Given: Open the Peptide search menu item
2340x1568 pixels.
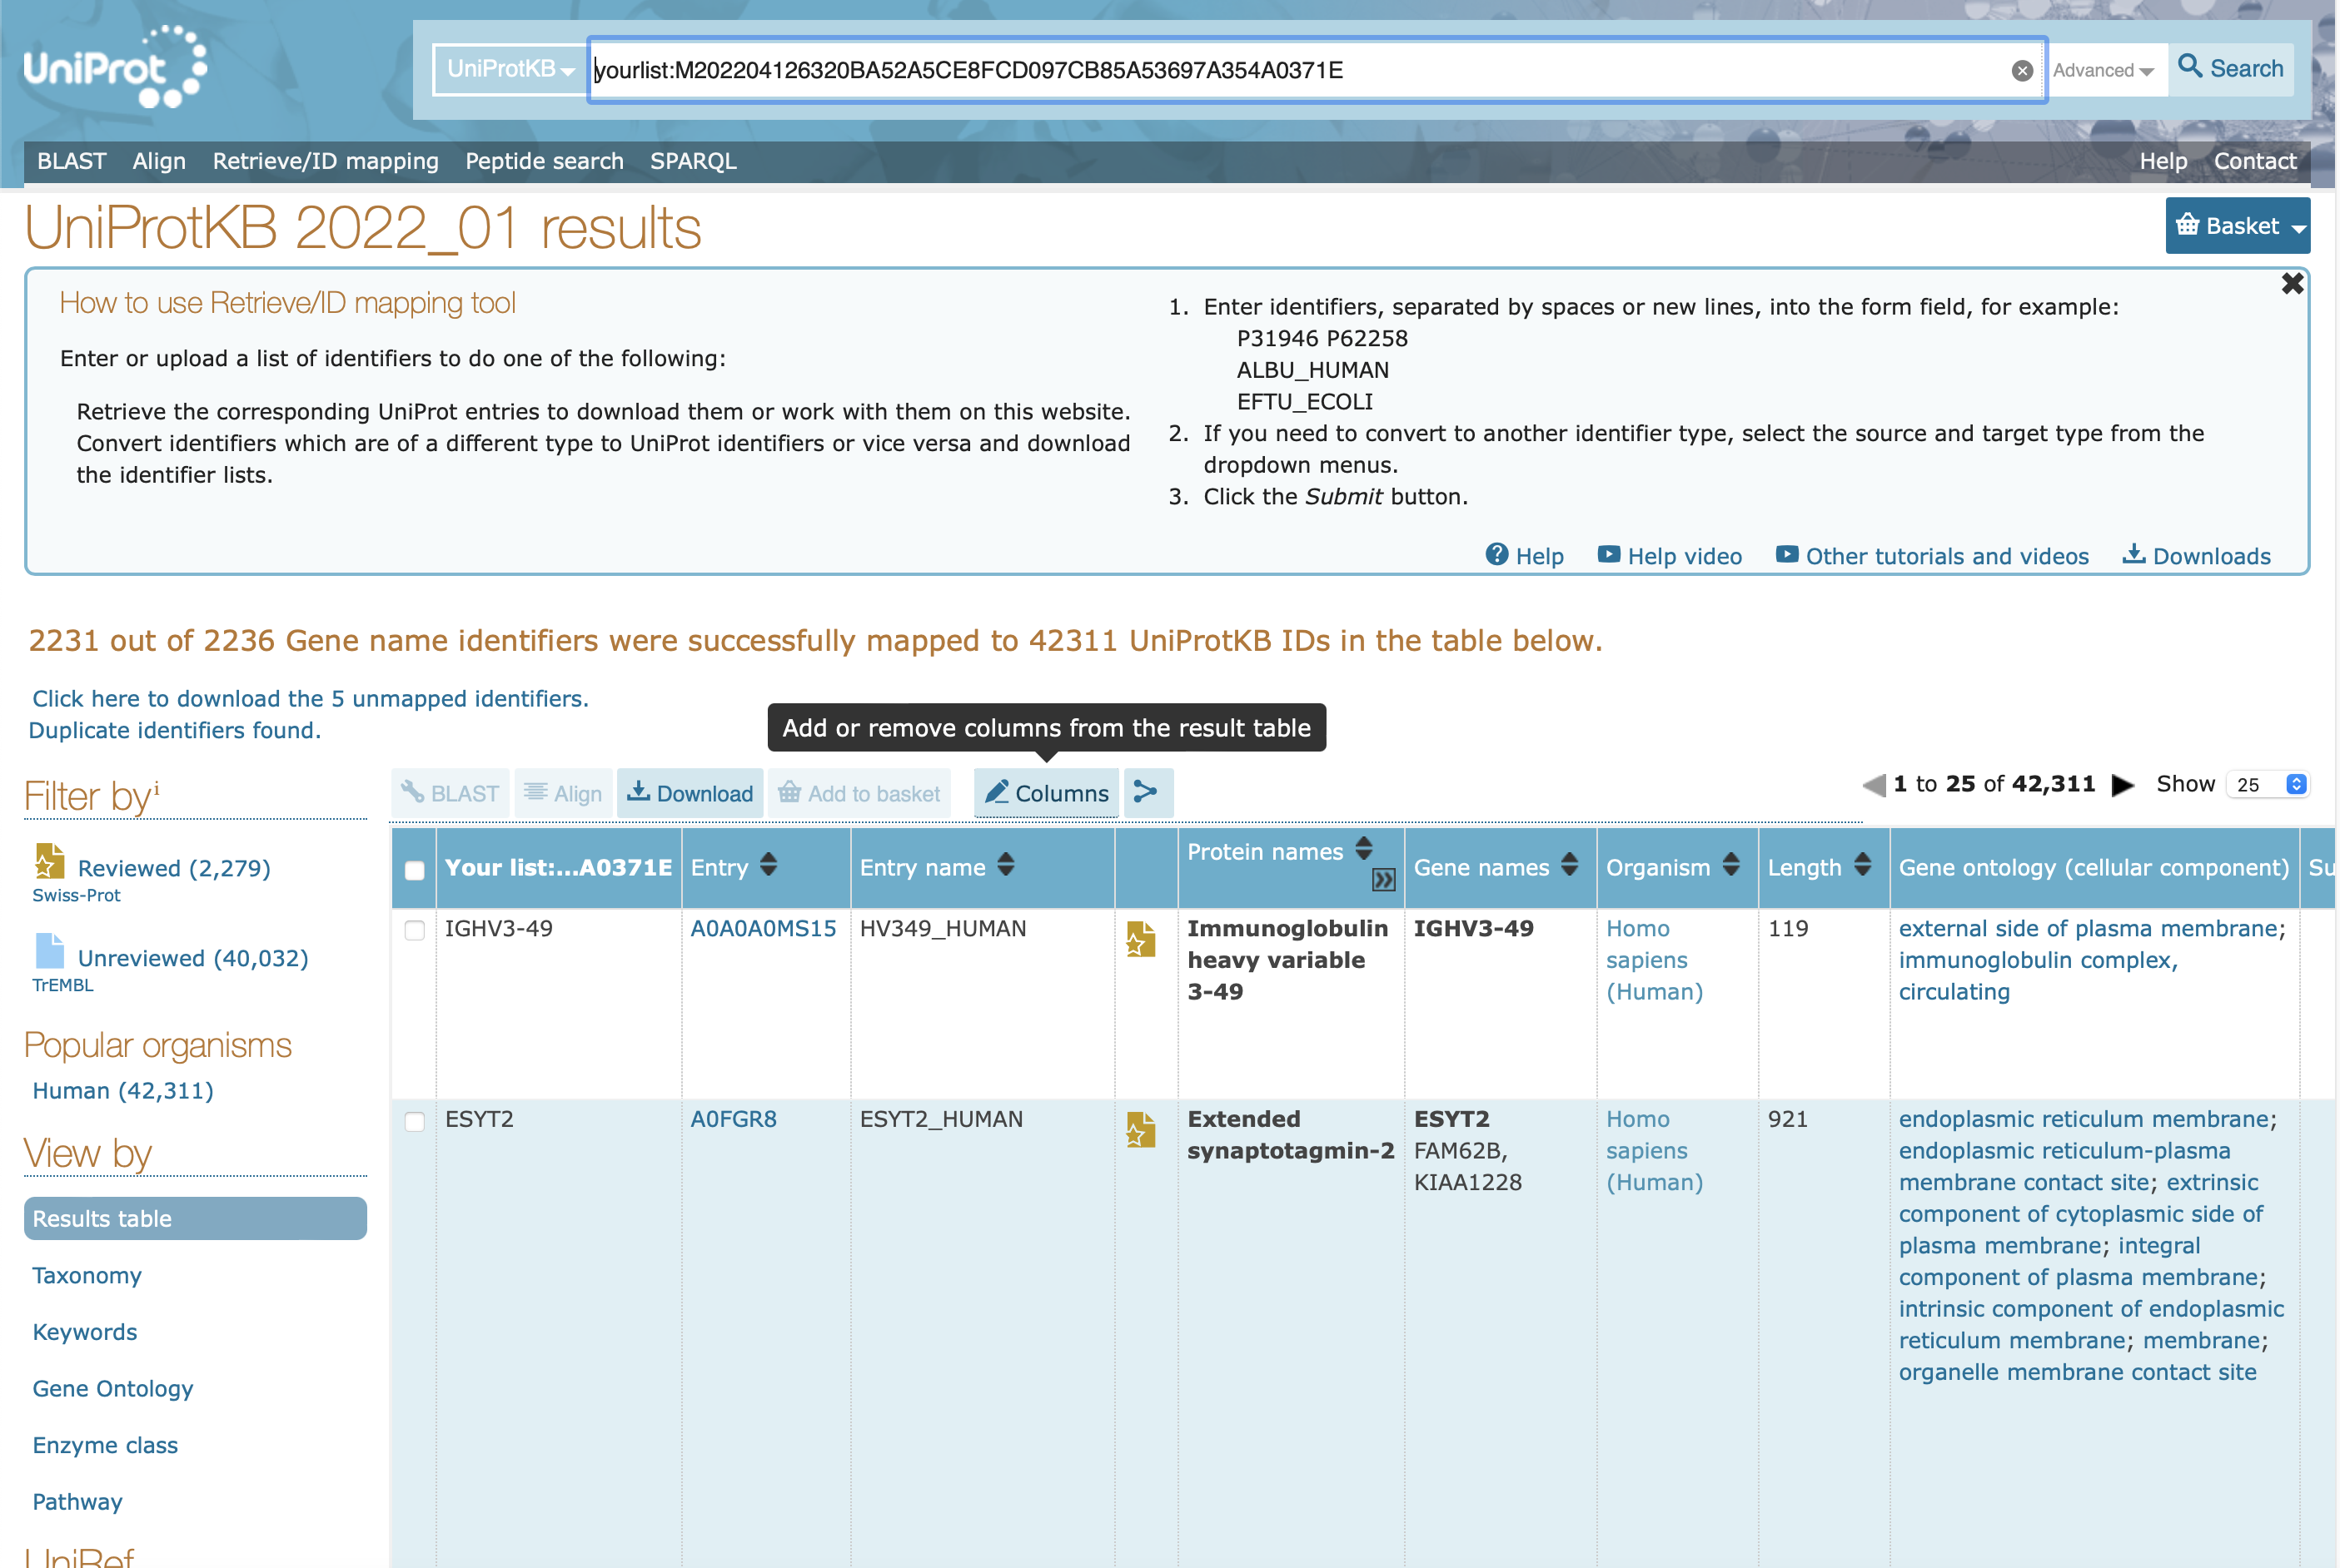Looking at the screenshot, I should pyautogui.click(x=543, y=161).
